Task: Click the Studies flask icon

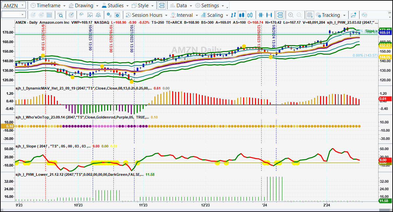Action: click(x=104, y=6)
